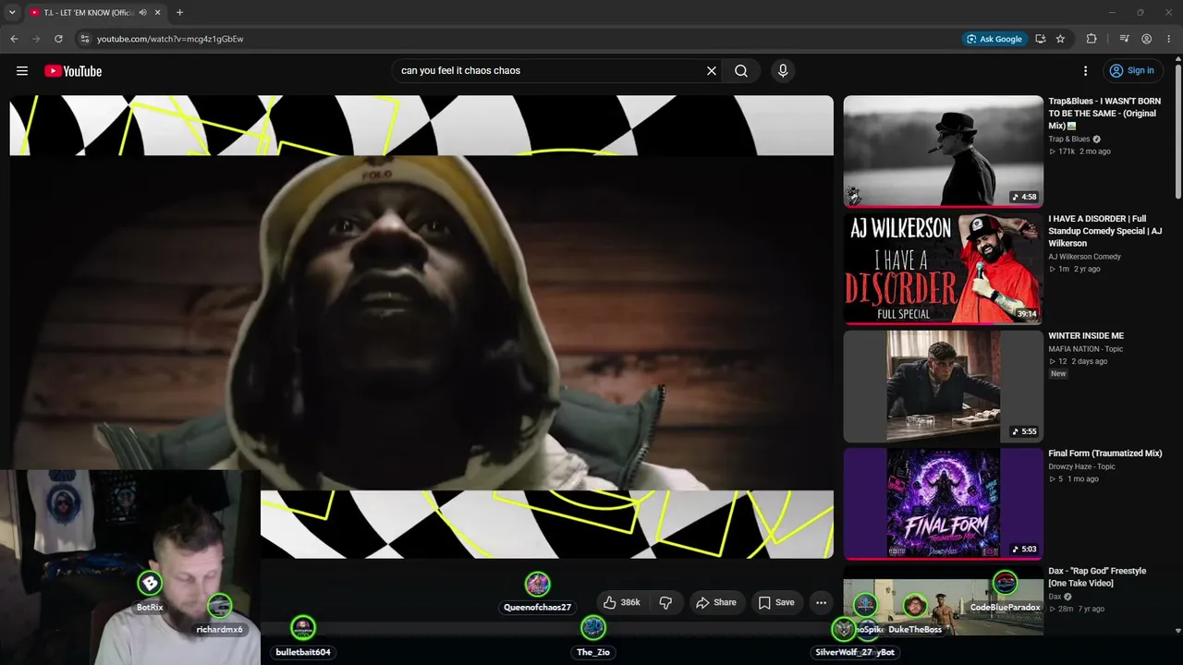The image size is (1183, 665).
Task: Open the browser media controls icon
Action: (x=1124, y=39)
